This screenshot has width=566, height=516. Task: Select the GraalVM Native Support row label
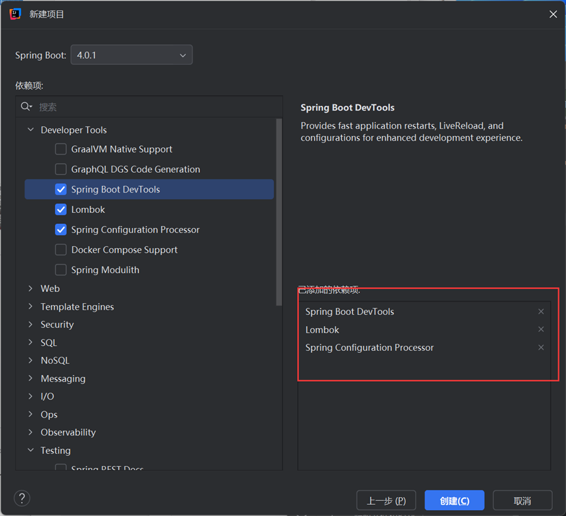122,149
